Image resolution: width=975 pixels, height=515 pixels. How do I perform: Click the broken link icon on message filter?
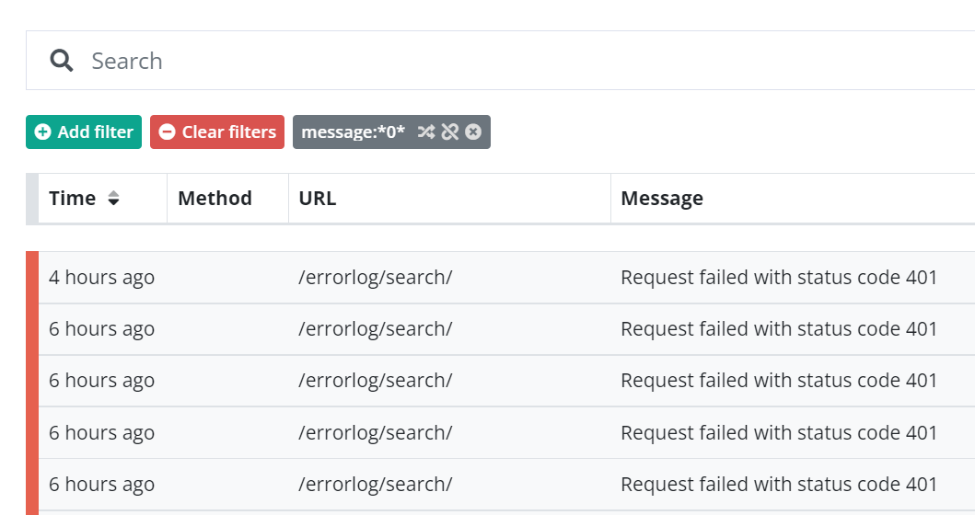pos(449,132)
